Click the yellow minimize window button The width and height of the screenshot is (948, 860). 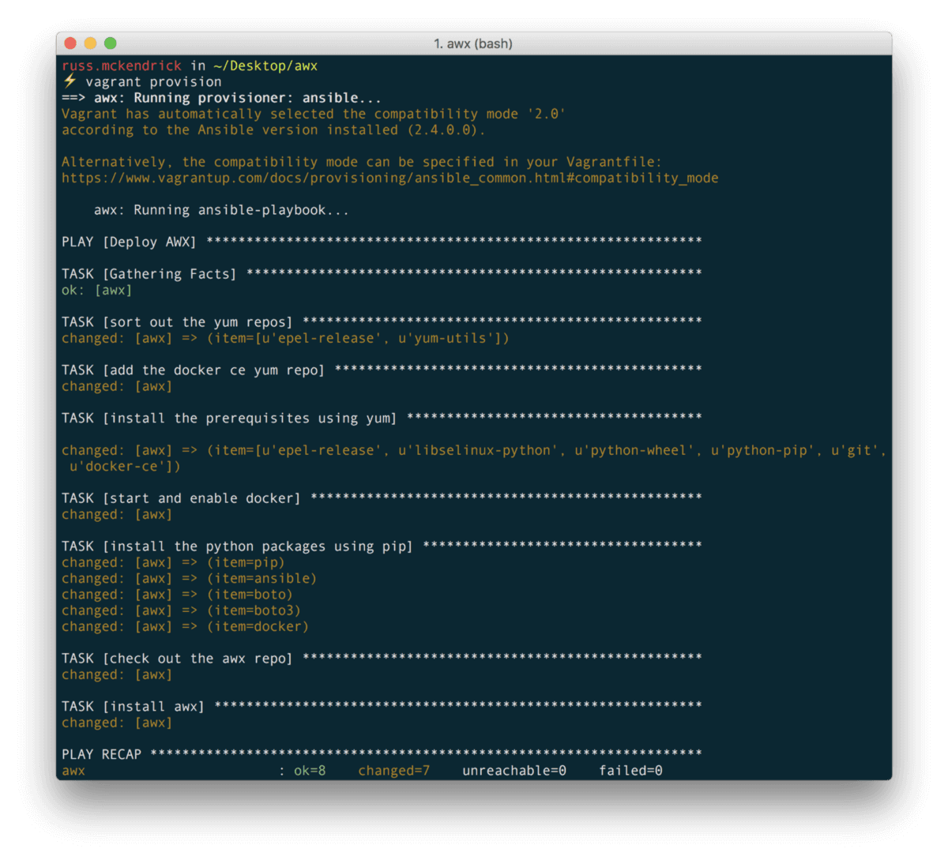[x=90, y=43]
